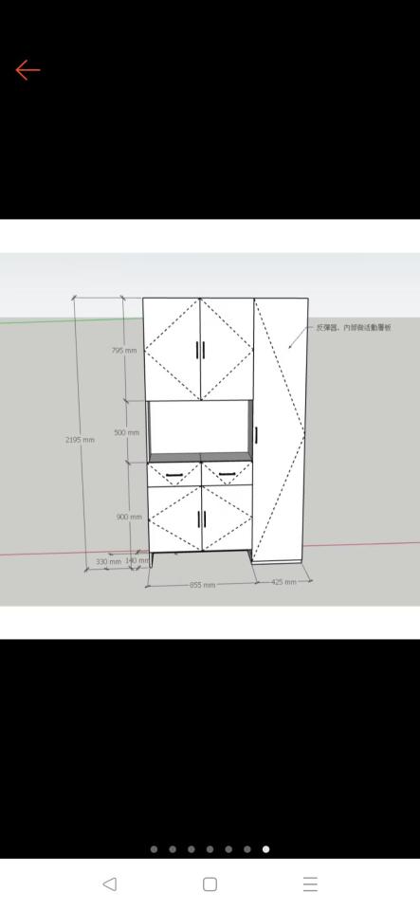Tap the 2195 mm height dimension

(80, 440)
